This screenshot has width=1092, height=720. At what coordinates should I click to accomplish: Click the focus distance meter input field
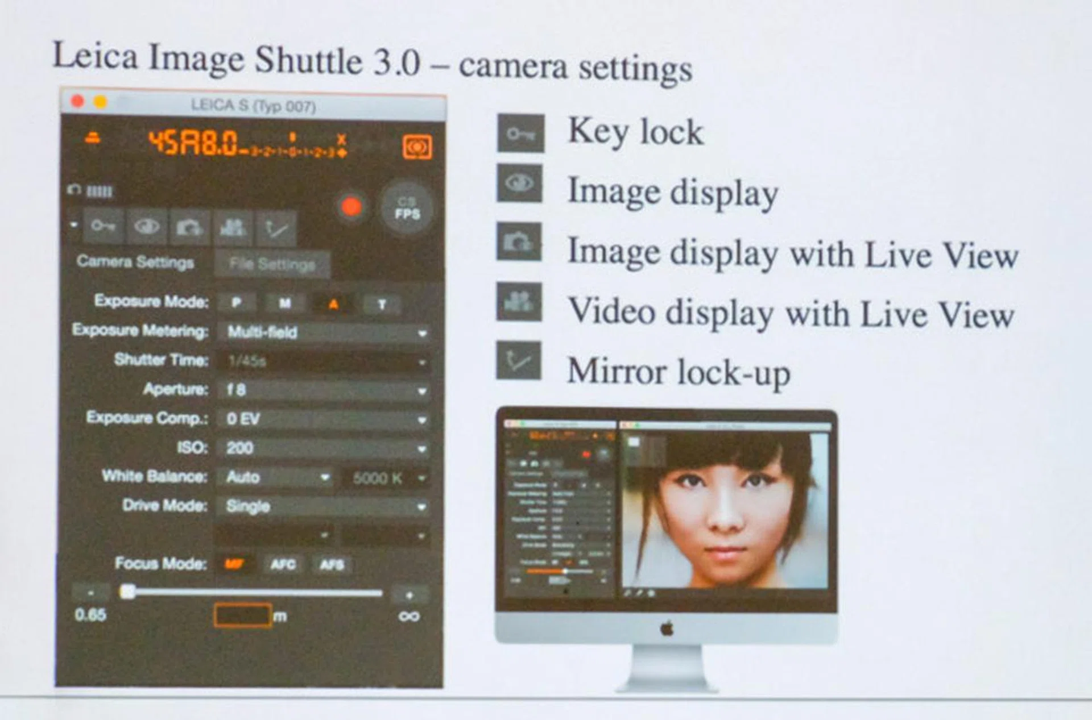click(243, 615)
